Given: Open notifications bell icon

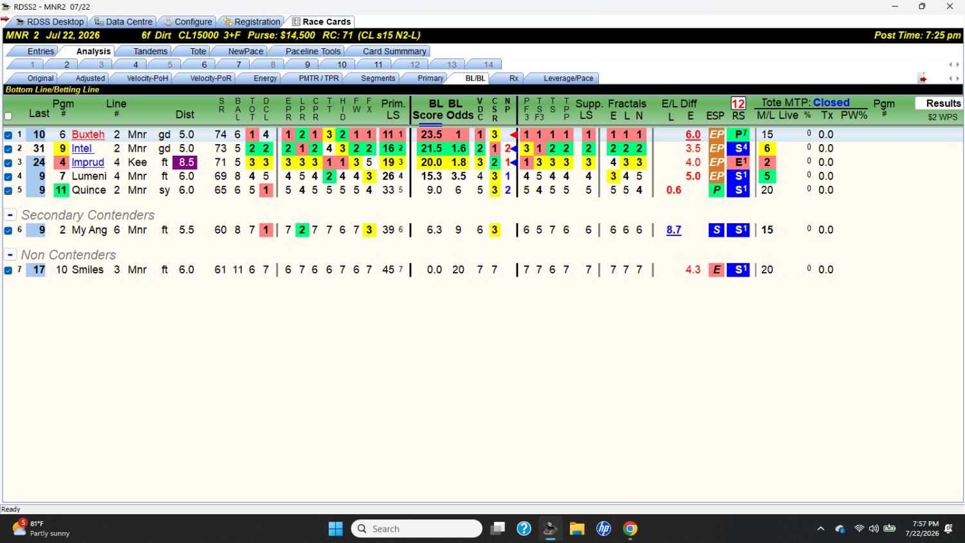Looking at the screenshot, I should [x=948, y=529].
